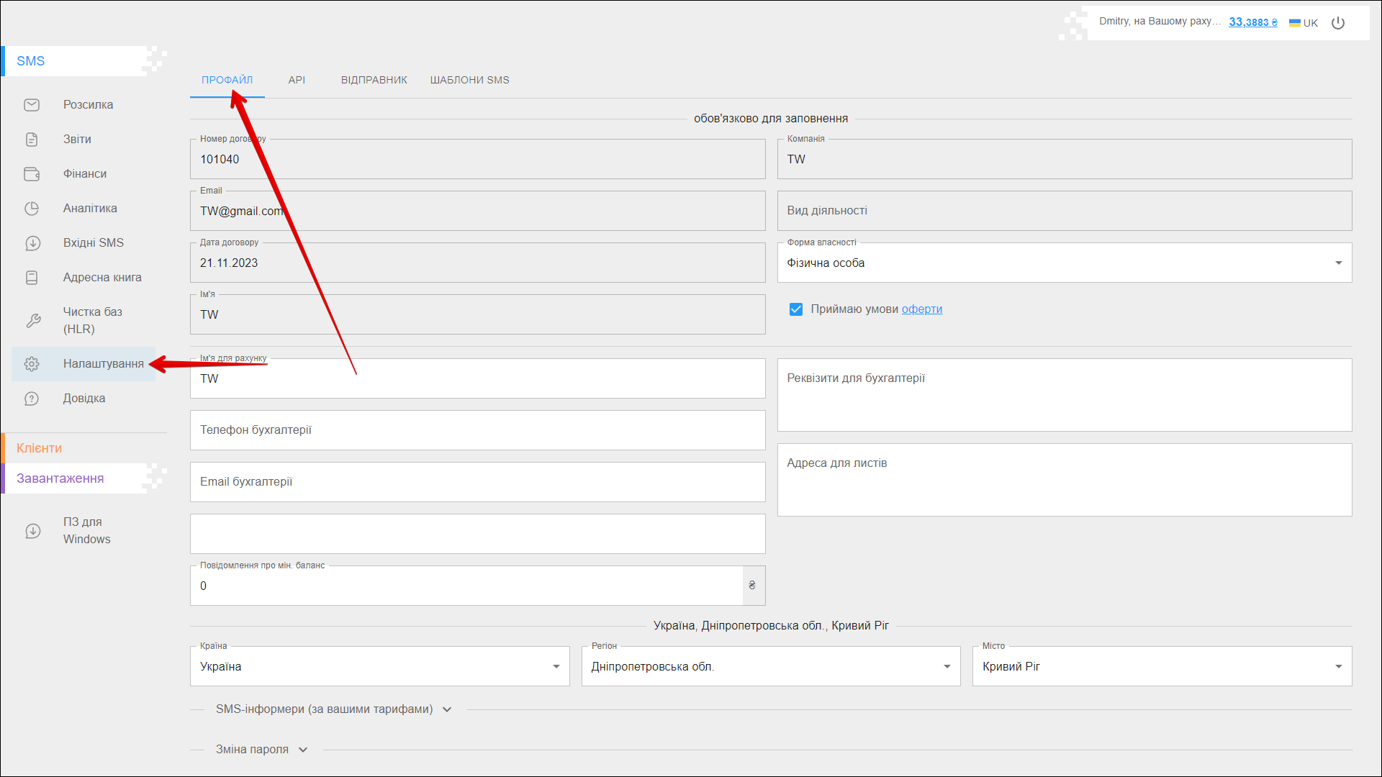Uncheck the Приймаю умови checkbox
Image resolution: width=1382 pixels, height=777 pixels.
795,309
